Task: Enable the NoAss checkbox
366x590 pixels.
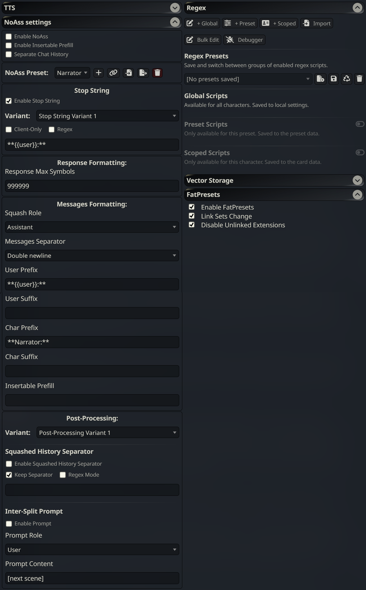Action: point(9,37)
